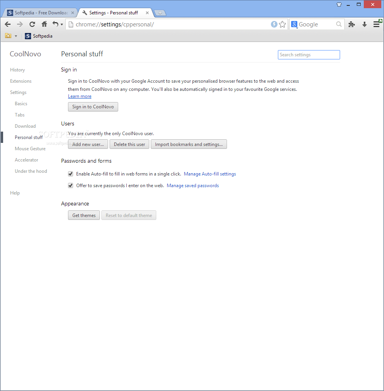Open Extensions in sidebar
This screenshot has width=384, height=391.
(21, 81)
